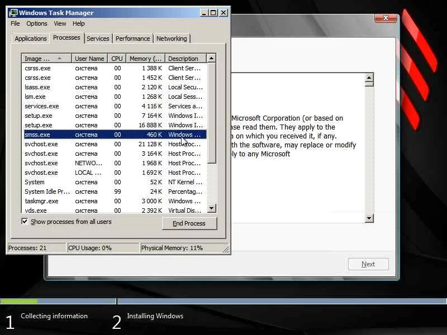Sort by Memory column header
Viewport: 447px width, 335px height.
tap(146, 59)
